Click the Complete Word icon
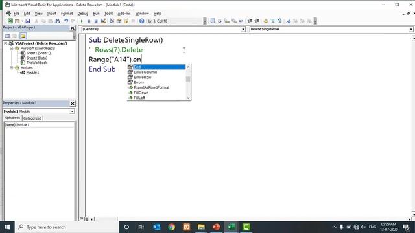Image resolution: width=415 pixels, height=233 pixels. (x=241, y=21)
